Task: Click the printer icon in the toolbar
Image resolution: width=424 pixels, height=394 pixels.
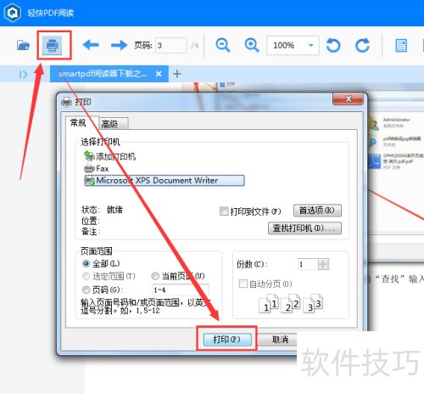Action: pyautogui.click(x=52, y=45)
